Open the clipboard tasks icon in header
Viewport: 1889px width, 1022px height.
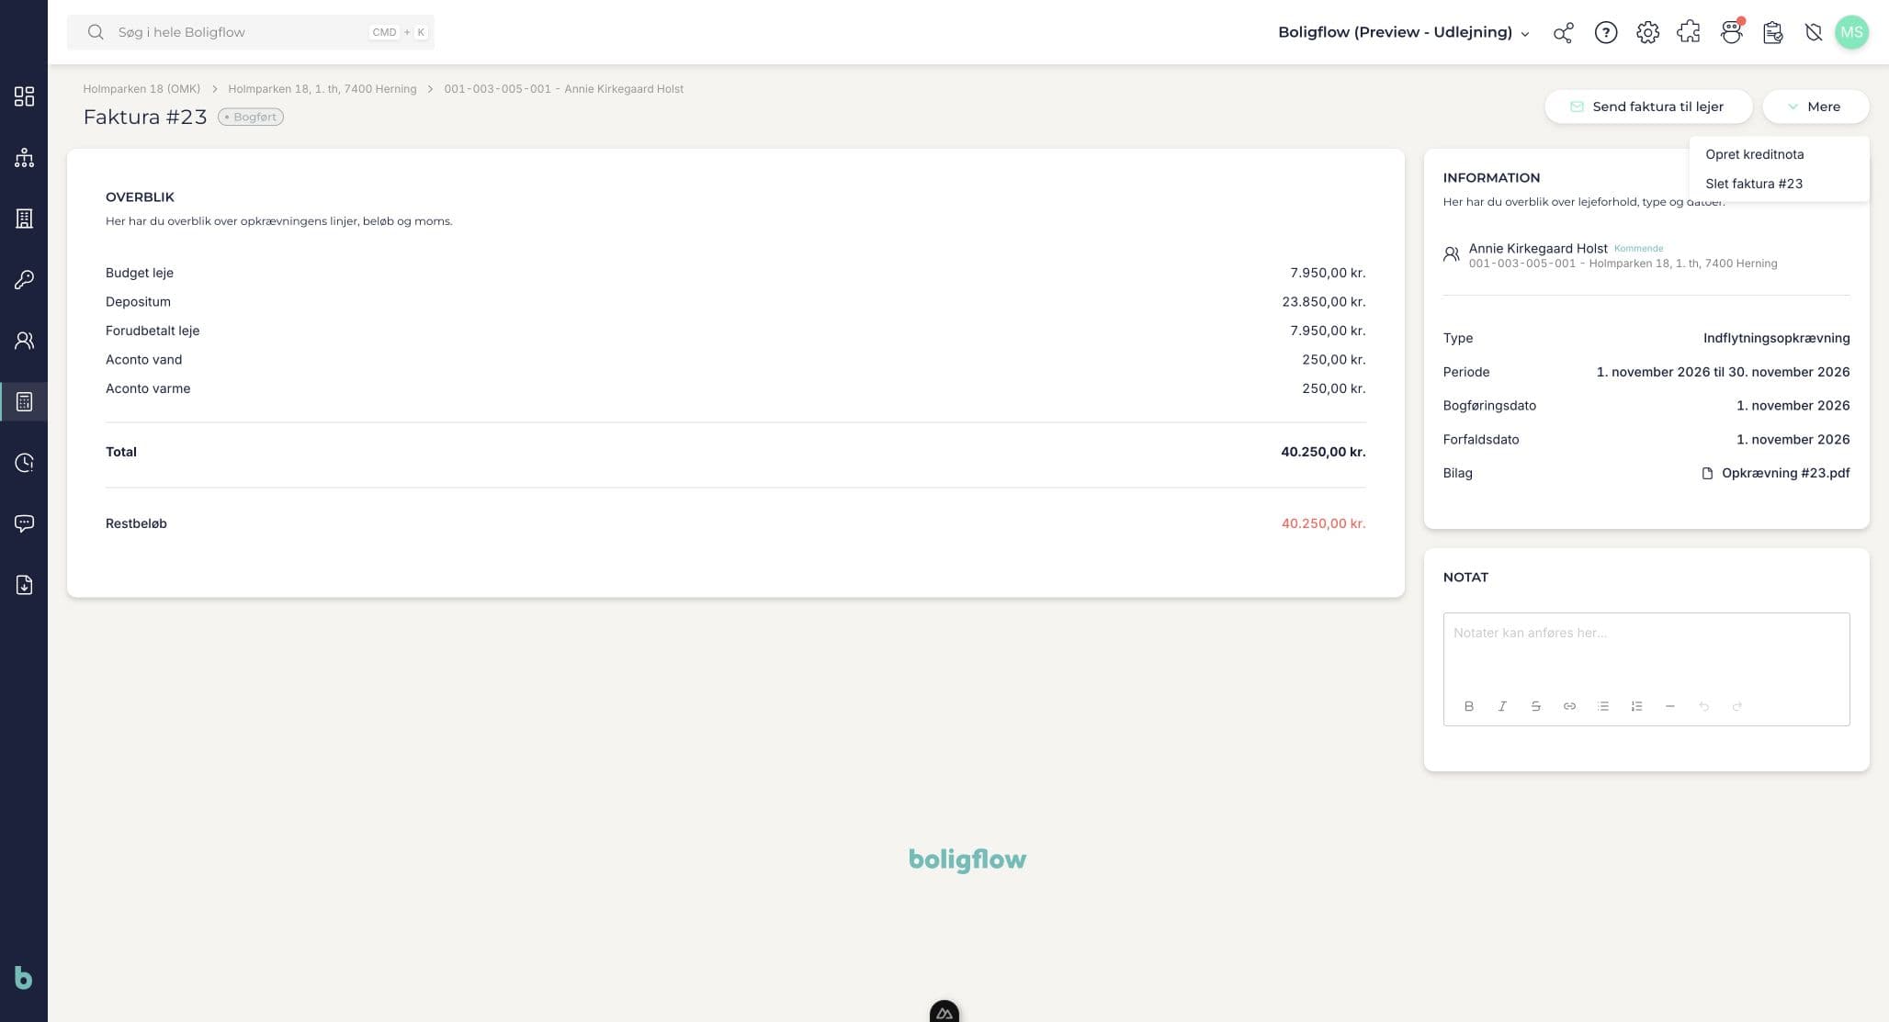pyautogui.click(x=1773, y=33)
